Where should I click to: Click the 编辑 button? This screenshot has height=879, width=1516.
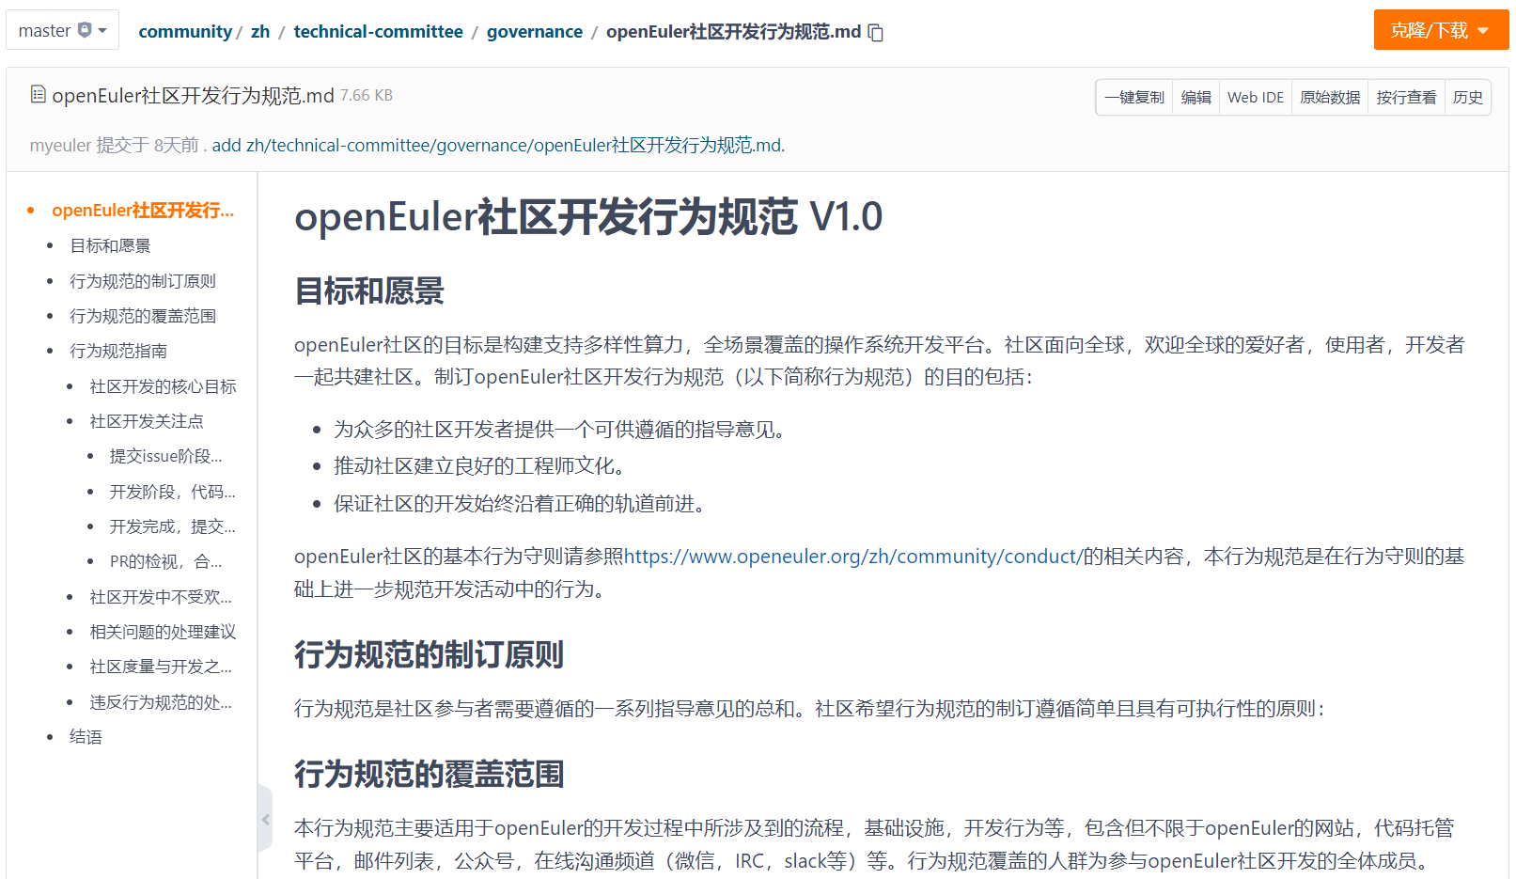coord(1196,98)
